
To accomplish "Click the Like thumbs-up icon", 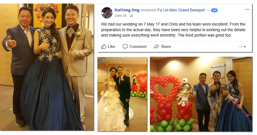I will (104, 46).
